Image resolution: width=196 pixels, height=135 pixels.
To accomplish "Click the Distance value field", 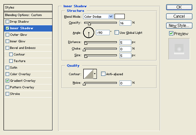I will [x=125, y=42].
